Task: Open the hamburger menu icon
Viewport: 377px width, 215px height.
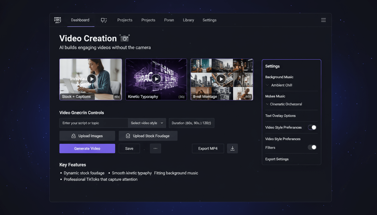Action: coord(323,20)
